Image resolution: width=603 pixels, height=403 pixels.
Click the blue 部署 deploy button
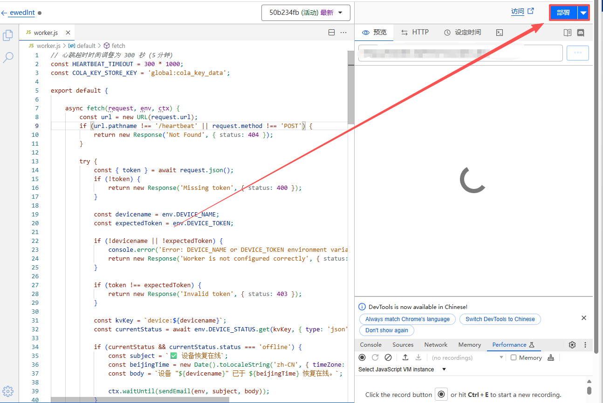tap(563, 13)
